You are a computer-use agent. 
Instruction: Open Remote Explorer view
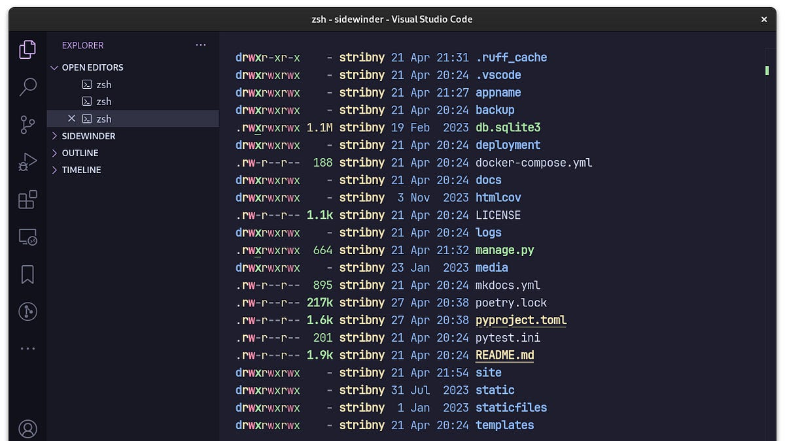27,237
